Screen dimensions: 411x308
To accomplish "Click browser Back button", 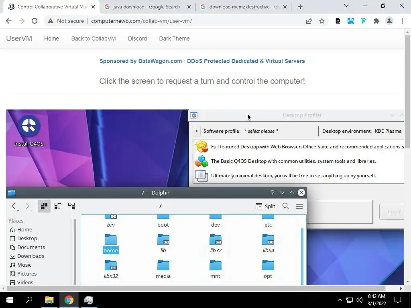I will [9, 21].
